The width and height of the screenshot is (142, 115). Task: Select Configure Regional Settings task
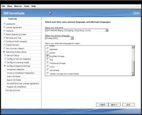(18, 66)
